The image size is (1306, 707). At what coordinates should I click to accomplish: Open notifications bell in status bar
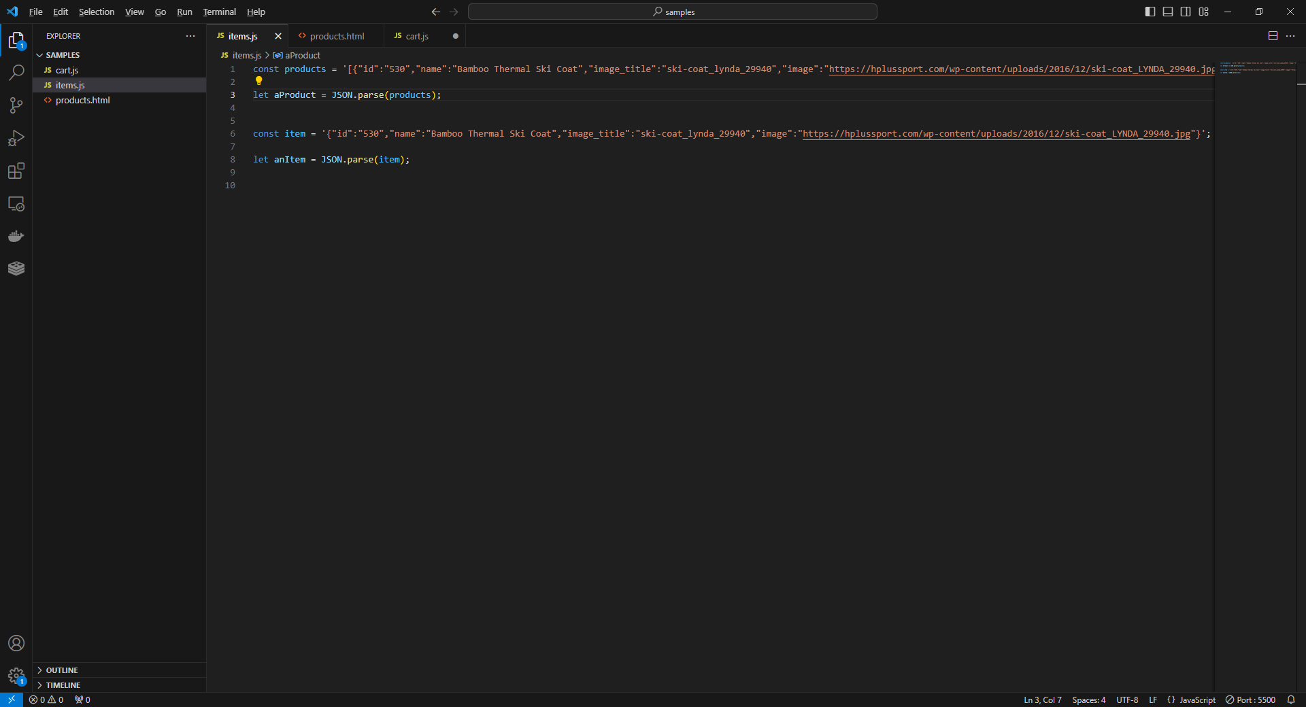[x=1291, y=700]
